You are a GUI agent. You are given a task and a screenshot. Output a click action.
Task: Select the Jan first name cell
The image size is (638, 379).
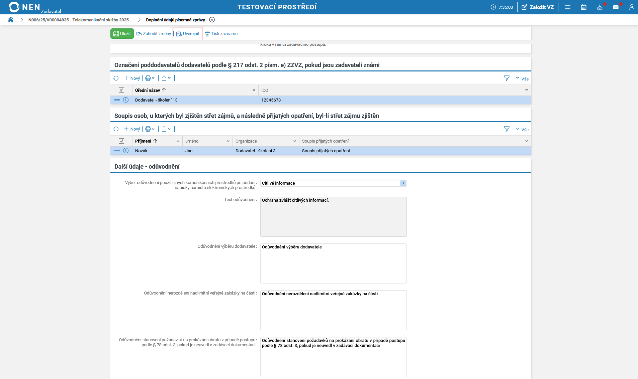click(189, 151)
